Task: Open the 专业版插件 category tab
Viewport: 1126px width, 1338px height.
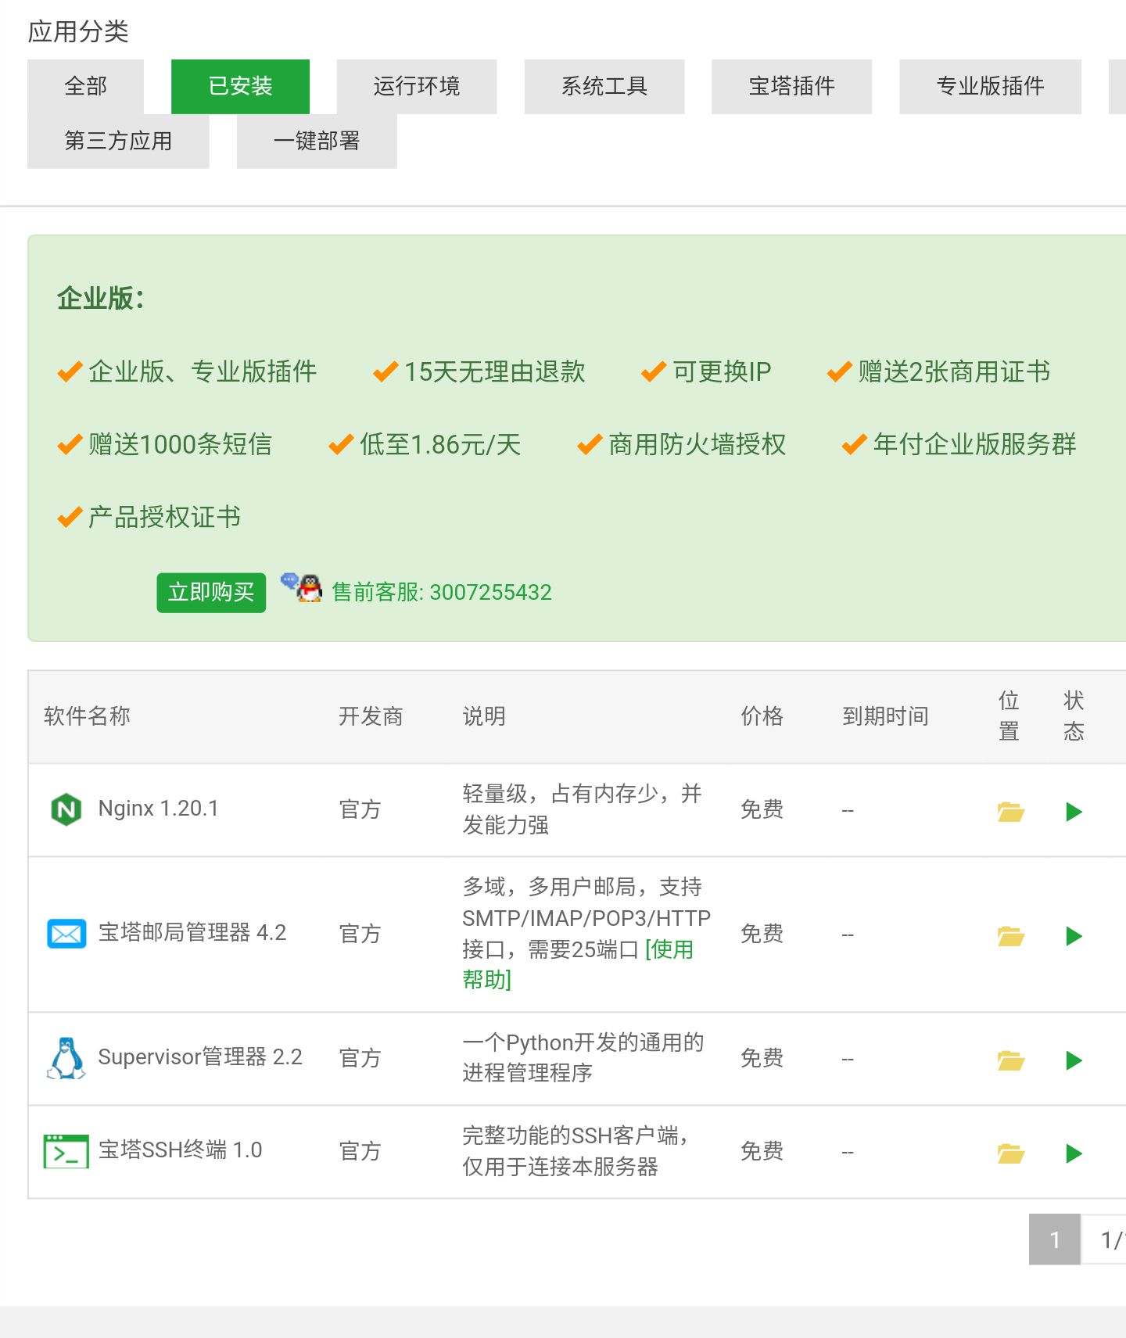Action: point(990,86)
